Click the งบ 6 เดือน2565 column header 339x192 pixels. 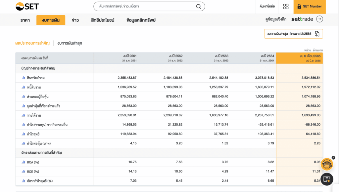pos(299,58)
